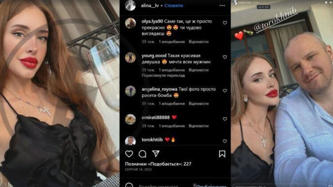333x187 pixels.
Task: Reply to angelina_royowa's comment
Action: (x=199, y=104)
